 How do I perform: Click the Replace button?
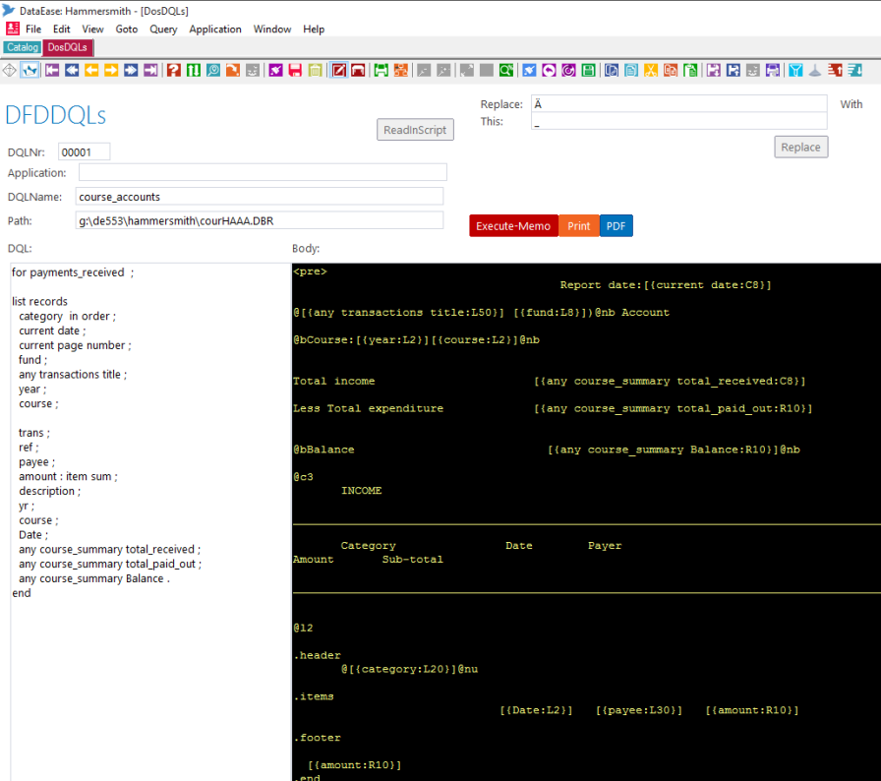coord(800,148)
